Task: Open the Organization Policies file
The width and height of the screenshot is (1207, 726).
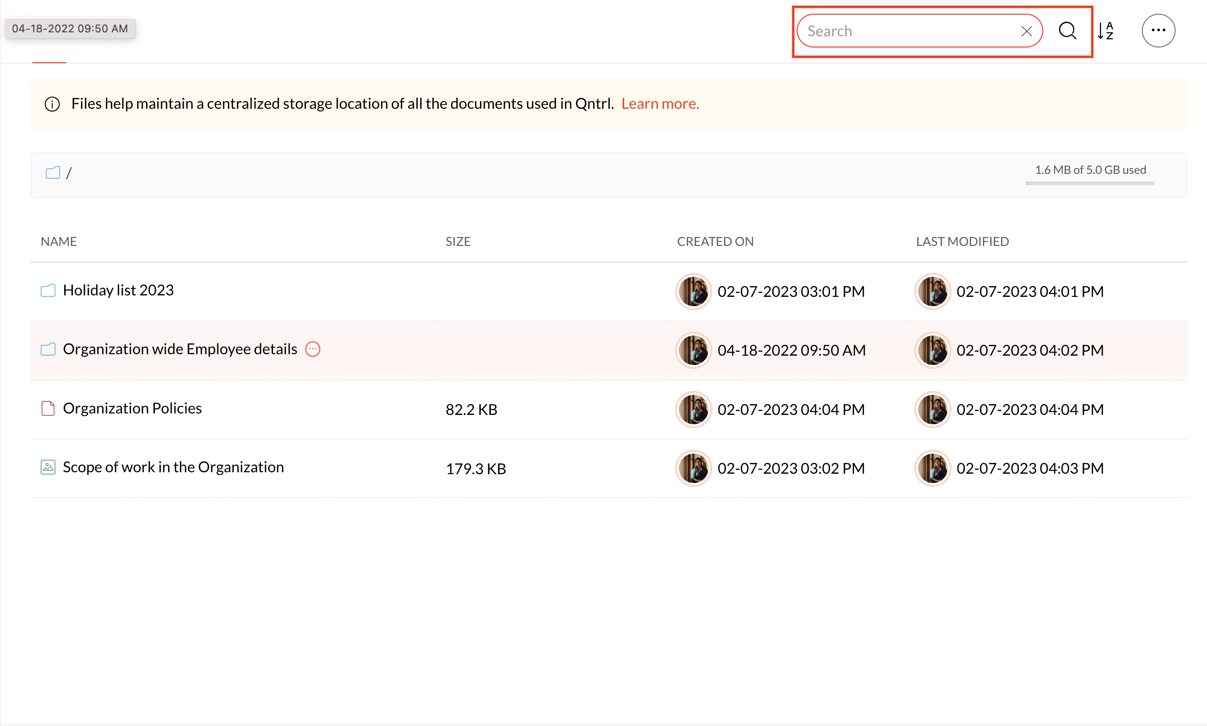Action: pos(132,409)
